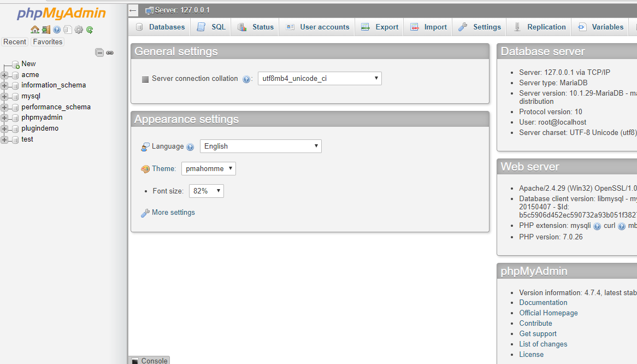Click help icon after mysqli extension
This screenshot has width=637, height=364.
(x=597, y=226)
